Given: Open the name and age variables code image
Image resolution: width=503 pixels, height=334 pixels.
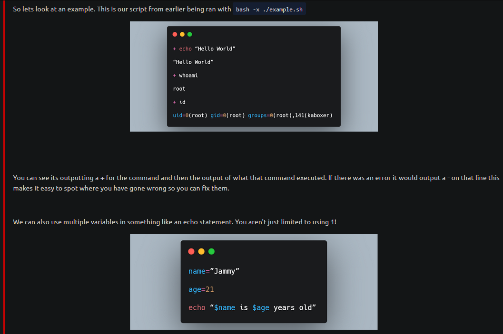Looking at the screenshot, I should [x=254, y=282].
